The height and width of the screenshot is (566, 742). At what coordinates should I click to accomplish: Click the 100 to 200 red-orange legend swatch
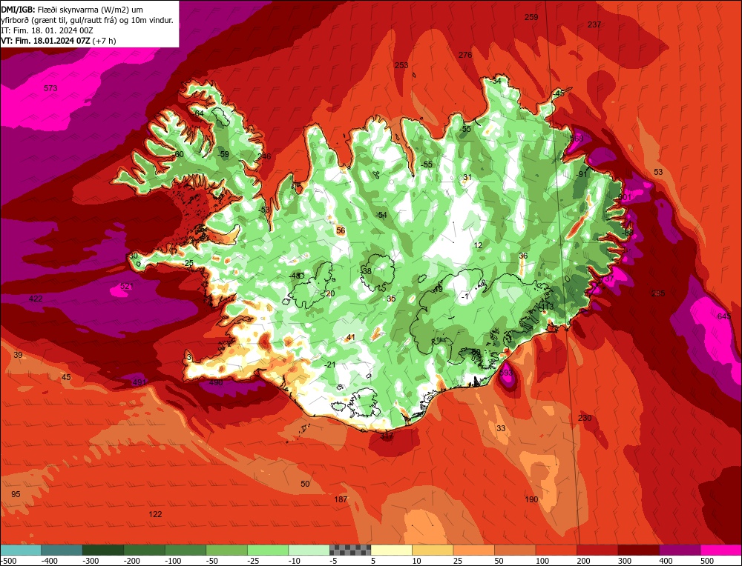556,550
